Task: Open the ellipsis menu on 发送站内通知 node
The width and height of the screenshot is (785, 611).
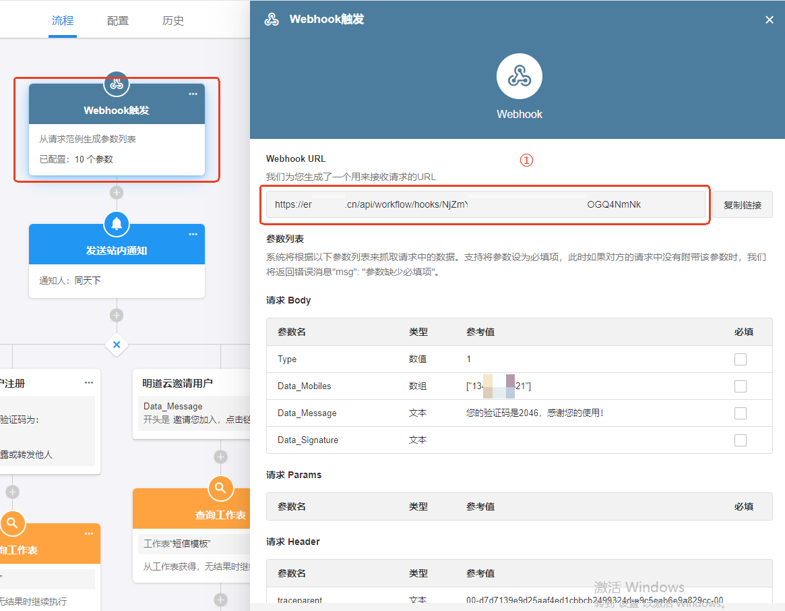Action: (x=193, y=234)
